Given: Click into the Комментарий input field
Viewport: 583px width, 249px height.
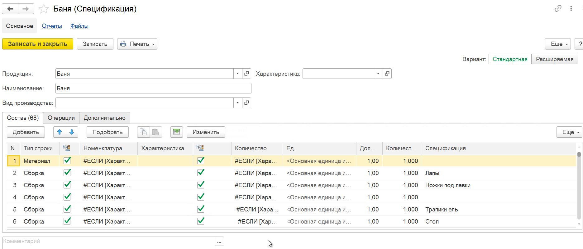Looking at the screenshot, I should (x=108, y=241).
